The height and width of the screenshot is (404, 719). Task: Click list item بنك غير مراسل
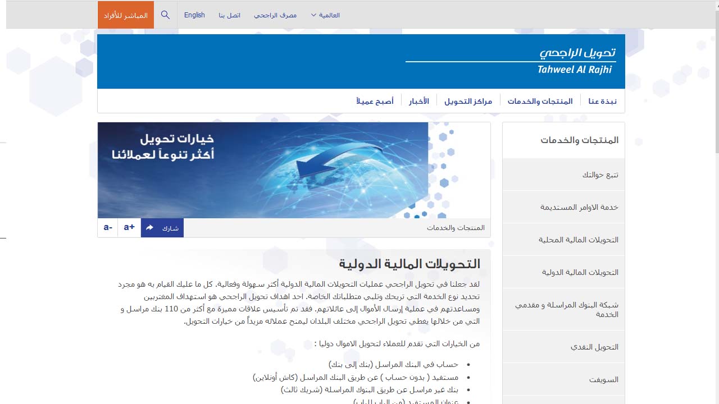(x=370, y=389)
